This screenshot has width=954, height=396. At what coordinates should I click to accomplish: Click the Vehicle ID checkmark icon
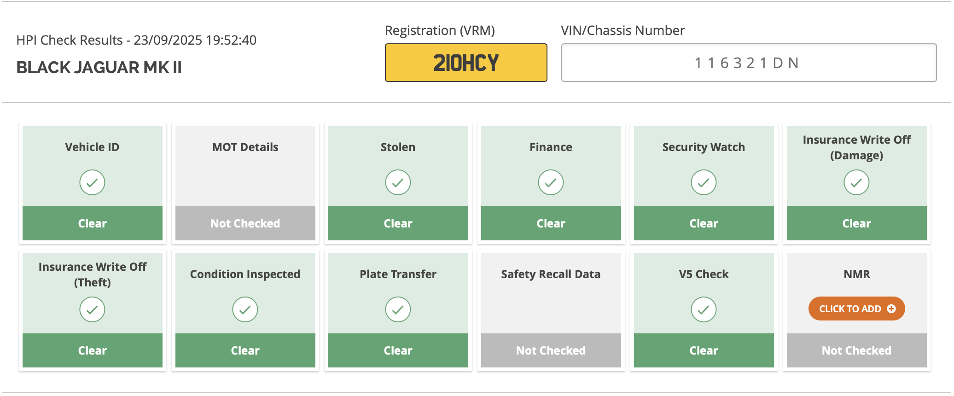[92, 182]
